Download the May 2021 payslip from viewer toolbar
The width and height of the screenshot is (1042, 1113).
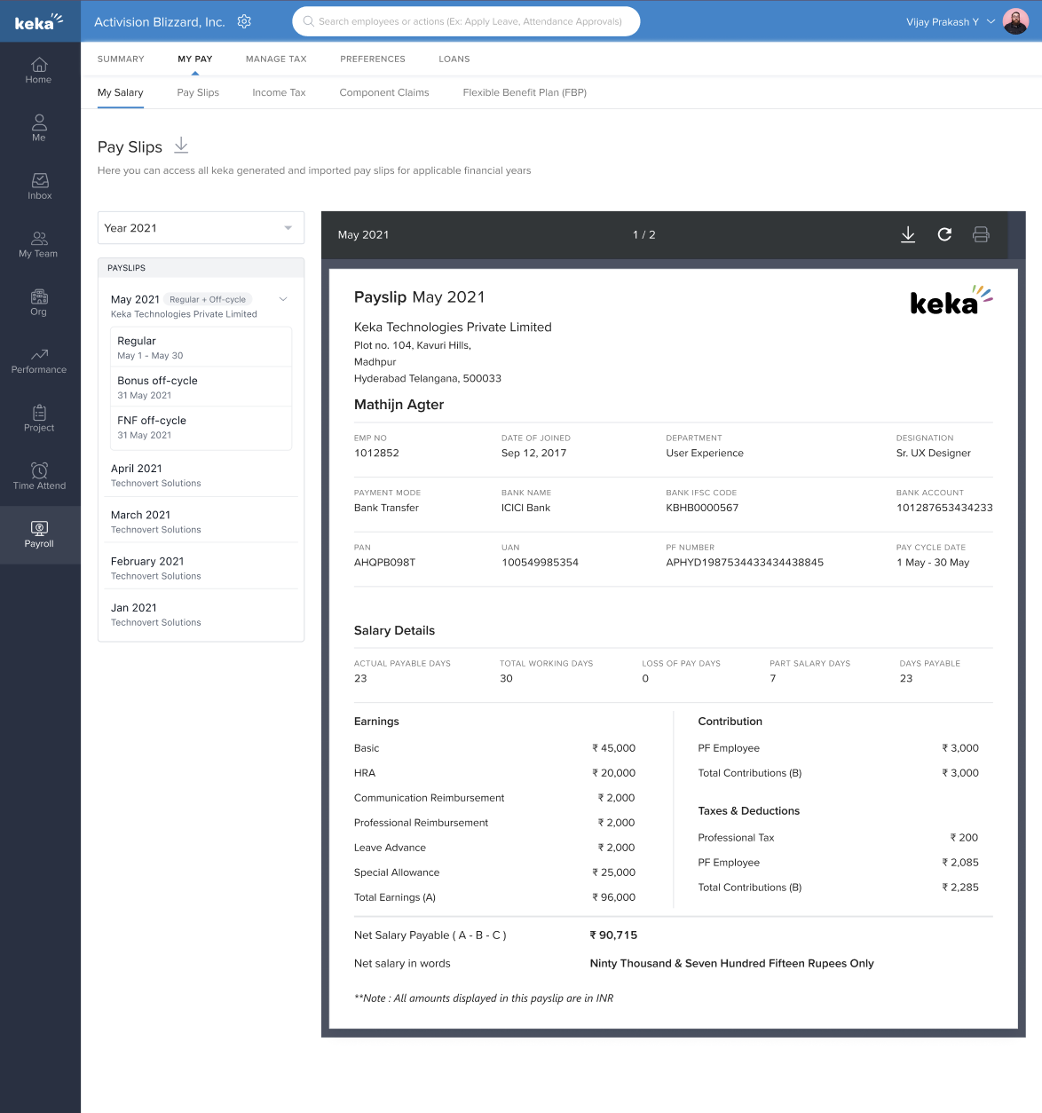click(908, 234)
